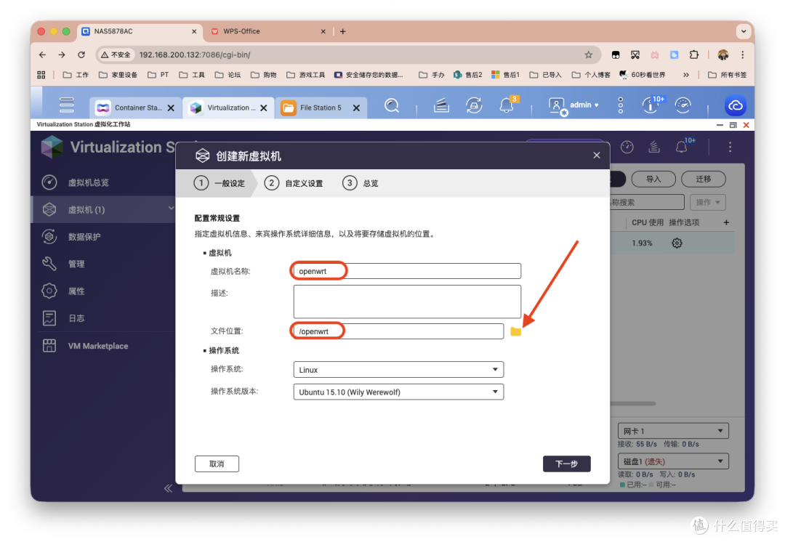Click the 描述 description text area
This screenshot has width=785, height=542.
click(x=407, y=302)
